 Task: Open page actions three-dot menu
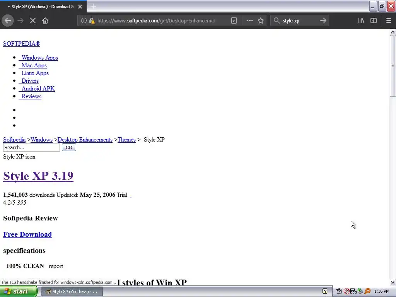(249, 20)
